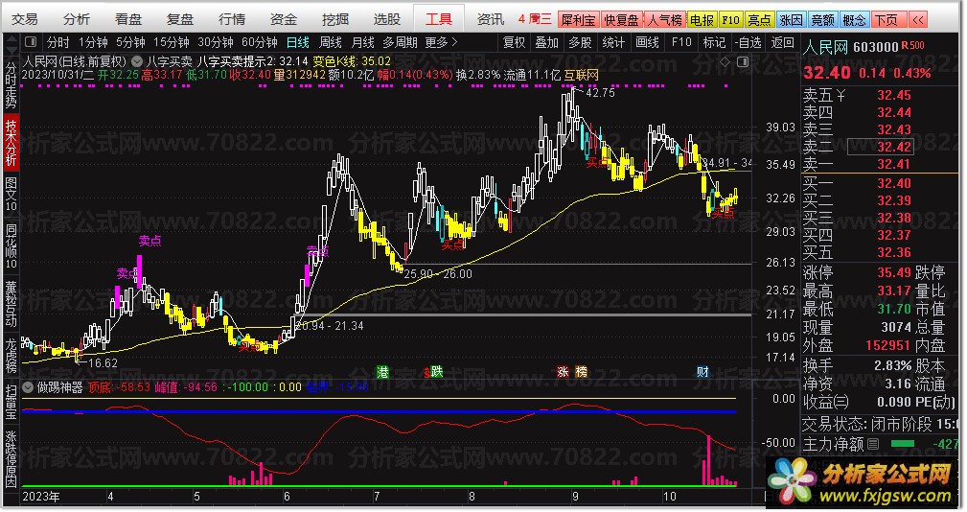Click the 返回 back toolbar item
Viewport: 967px width, 512px height.
(783, 42)
